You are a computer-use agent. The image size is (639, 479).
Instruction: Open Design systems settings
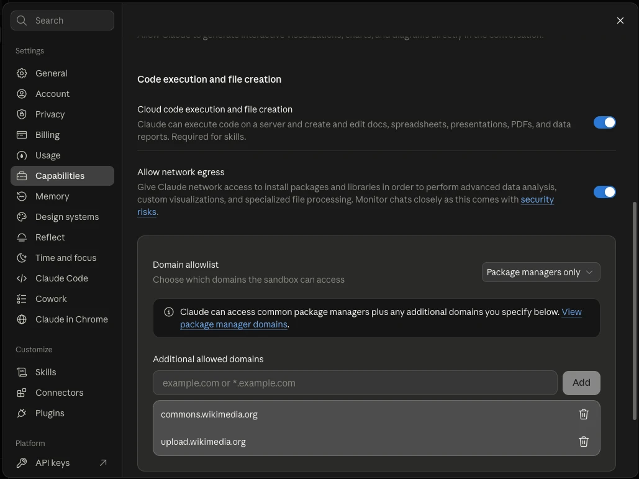coord(62,217)
